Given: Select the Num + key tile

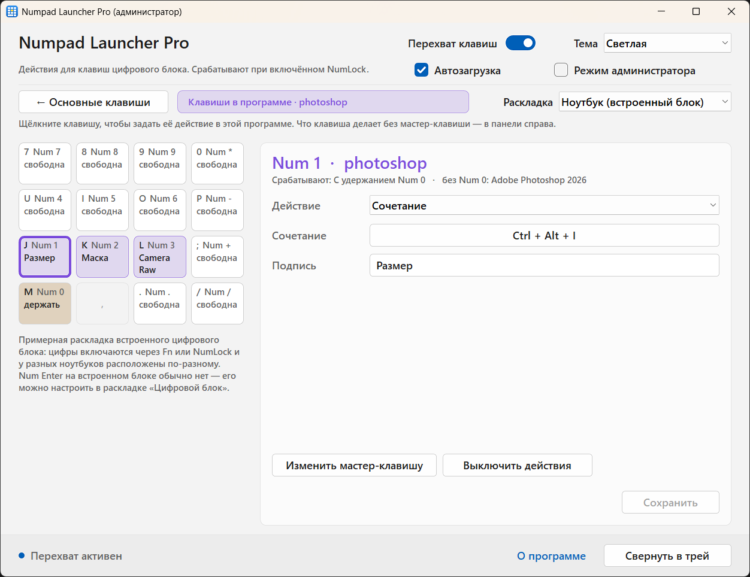Looking at the screenshot, I should click(217, 257).
